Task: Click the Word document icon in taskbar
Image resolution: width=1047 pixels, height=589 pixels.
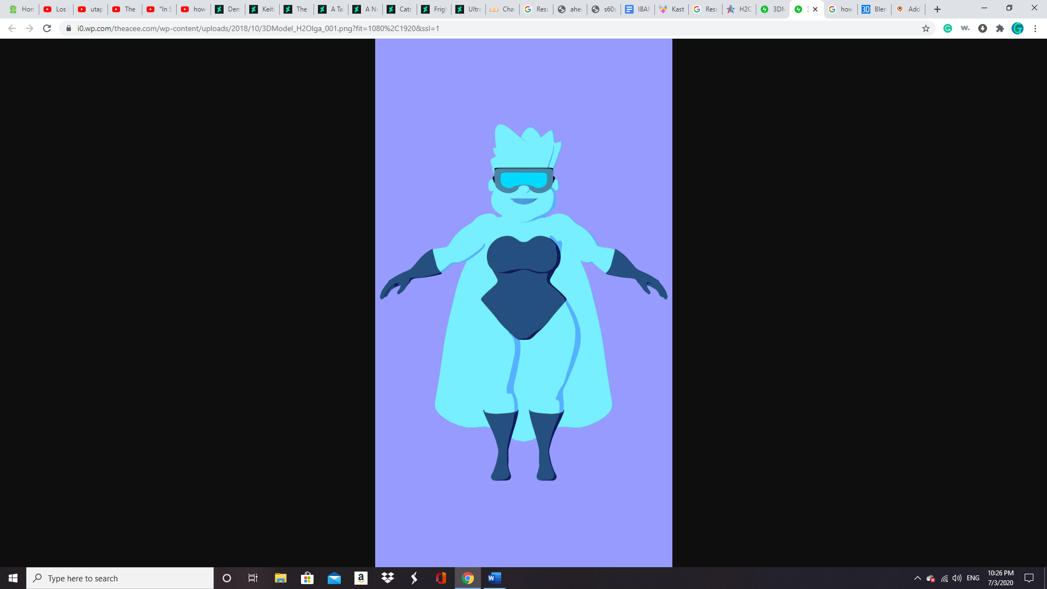Action: pos(495,578)
